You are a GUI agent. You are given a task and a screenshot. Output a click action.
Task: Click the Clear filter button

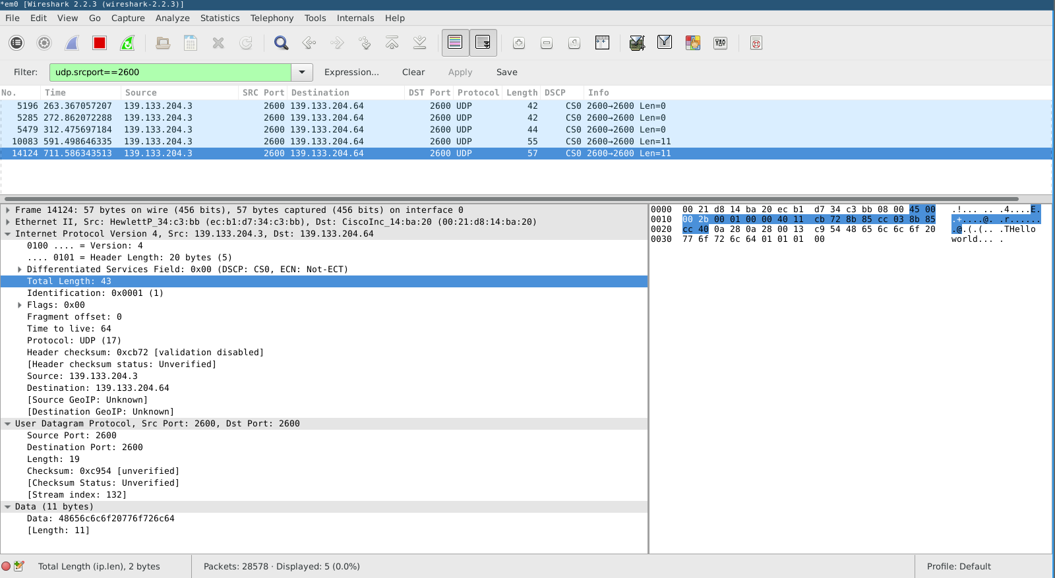click(413, 72)
